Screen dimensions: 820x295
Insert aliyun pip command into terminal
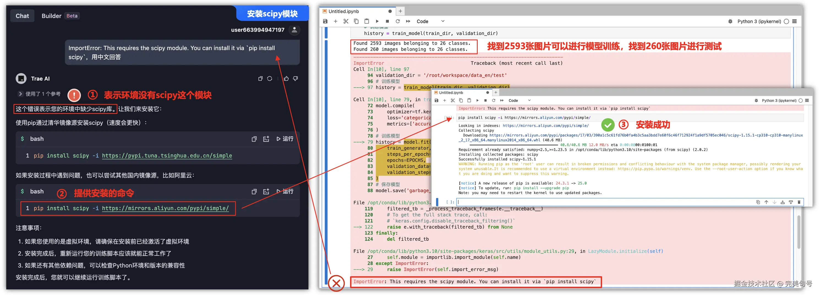point(266,192)
